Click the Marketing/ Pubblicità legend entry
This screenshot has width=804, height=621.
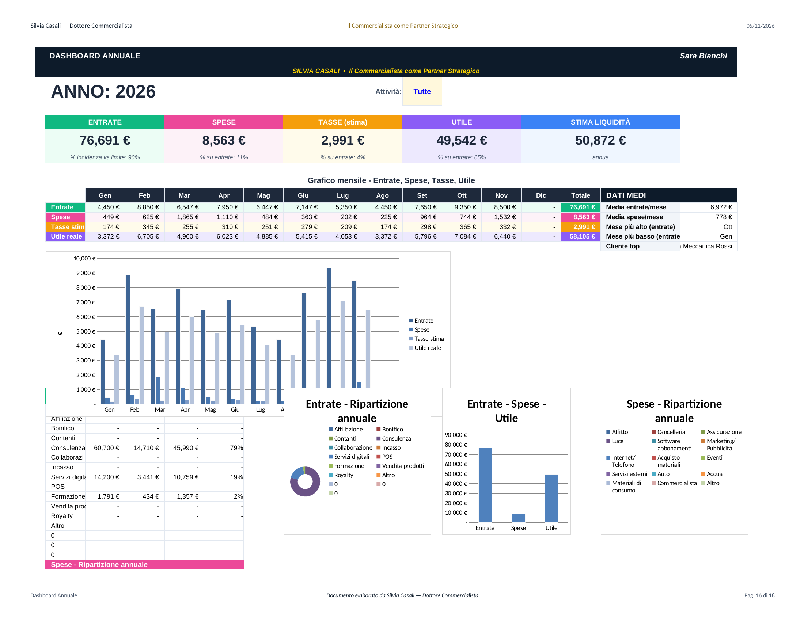coord(718,445)
